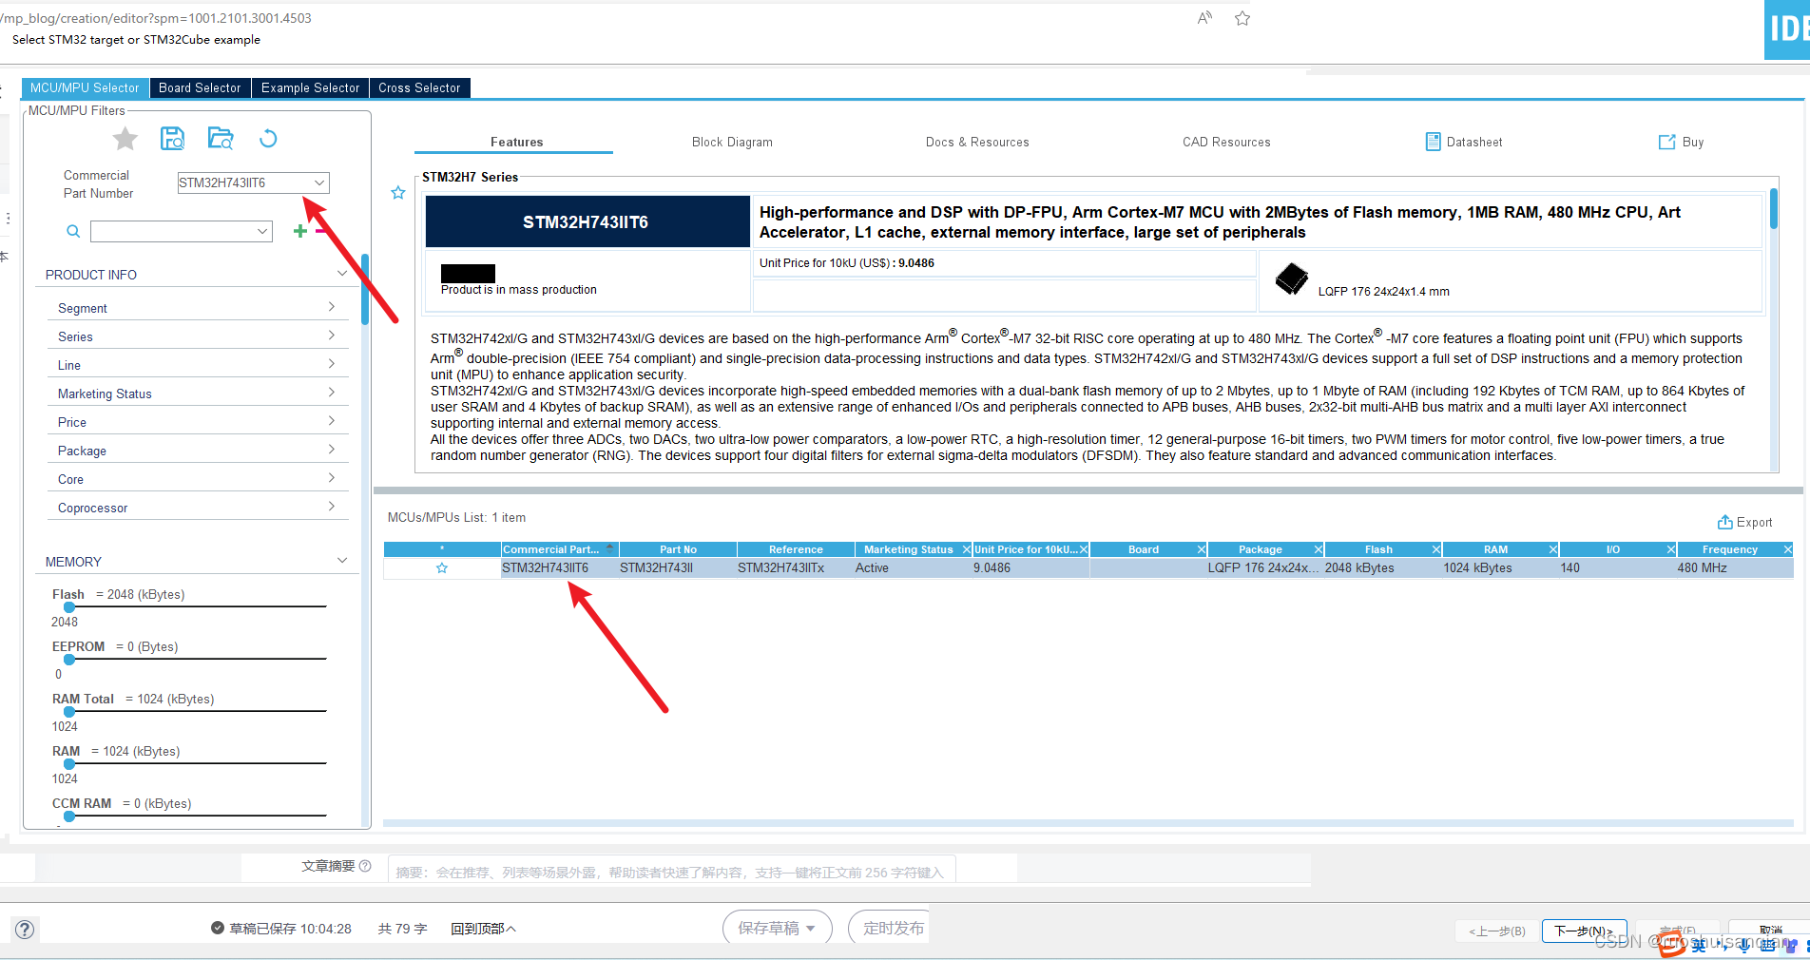Click the gray favorites star in MCU/MPU Filters
This screenshot has height=960, width=1810.
125,140
